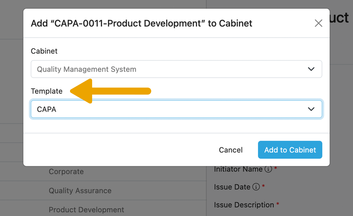This screenshot has width=353, height=216.
Task: Click the info icon beside Initiator Name
Action: [x=268, y=169]
